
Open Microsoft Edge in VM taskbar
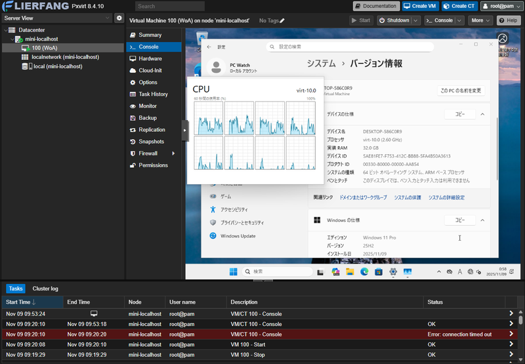(364, 272)
